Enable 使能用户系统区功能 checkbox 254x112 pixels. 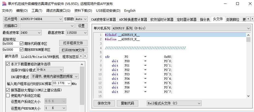8,96
